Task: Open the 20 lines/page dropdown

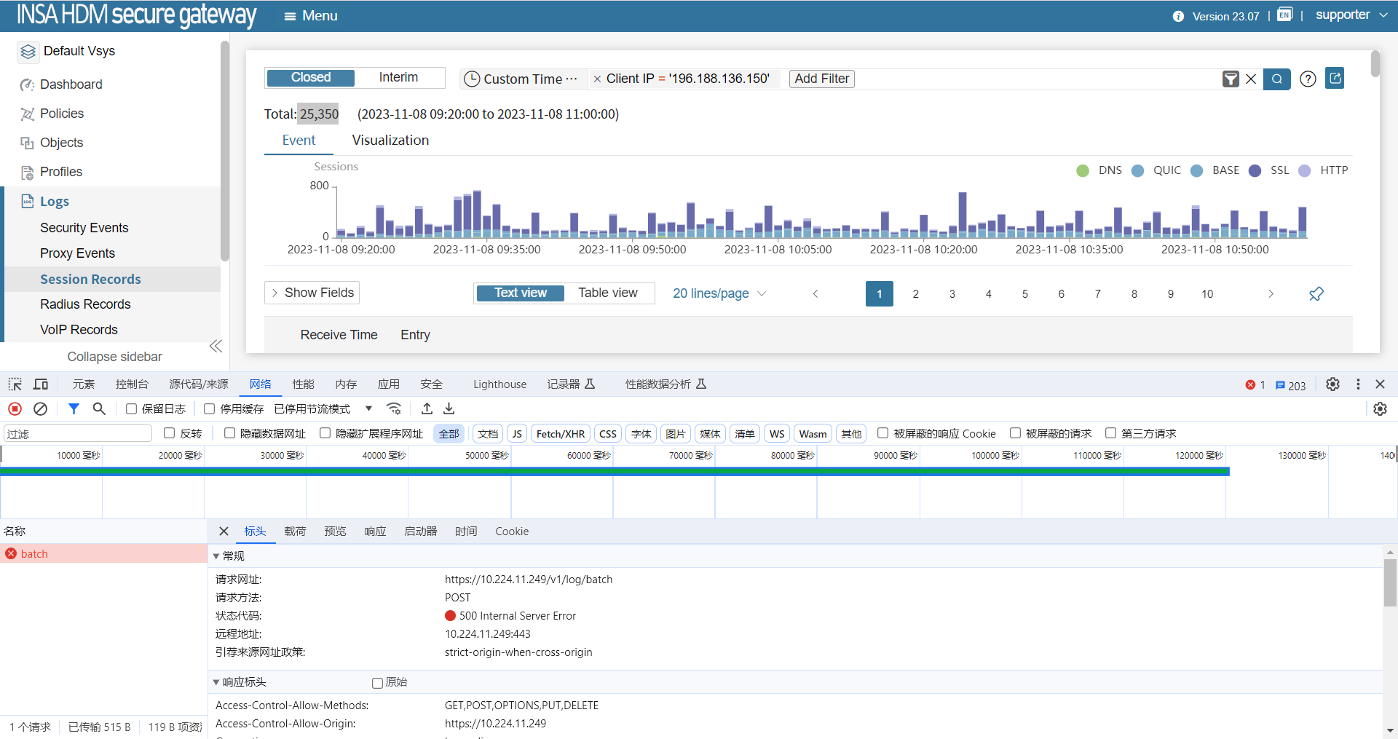Action: coord(719,293)
